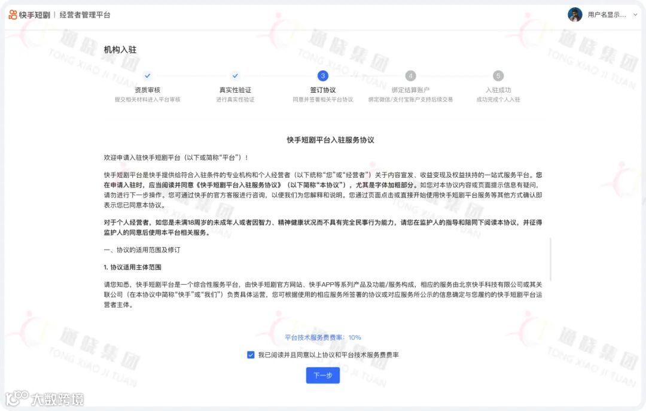Click the step 5 circle for 入驻成功

498,76
